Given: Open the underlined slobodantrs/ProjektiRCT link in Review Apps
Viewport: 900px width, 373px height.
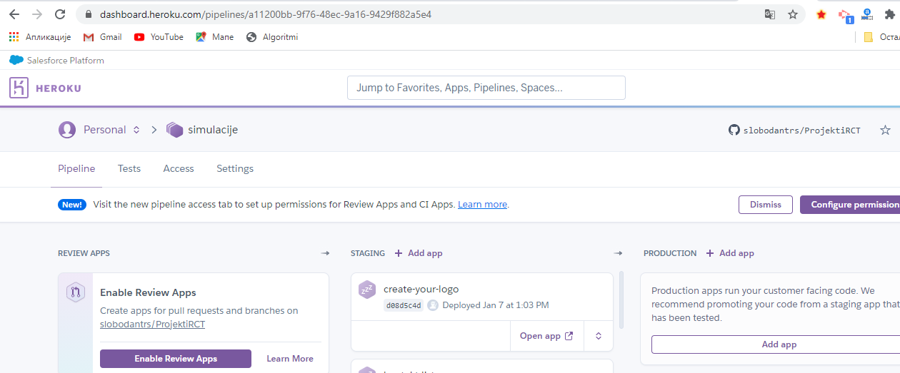Looking at the screenshot, I should tap(152, 325).
